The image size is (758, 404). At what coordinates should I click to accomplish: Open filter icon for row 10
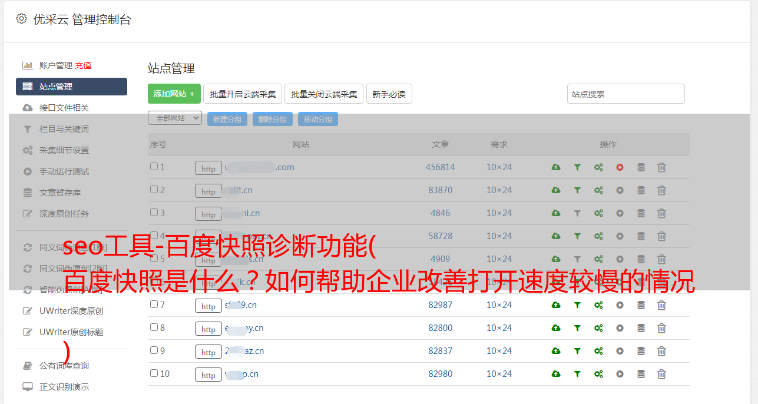click(577, 374)
